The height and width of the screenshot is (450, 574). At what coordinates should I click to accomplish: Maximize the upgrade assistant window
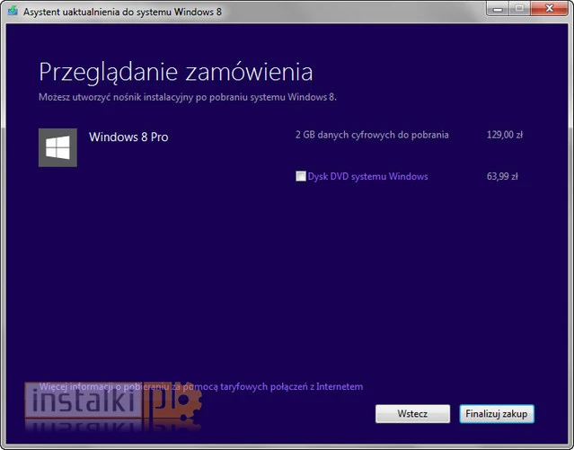point(518,10)
